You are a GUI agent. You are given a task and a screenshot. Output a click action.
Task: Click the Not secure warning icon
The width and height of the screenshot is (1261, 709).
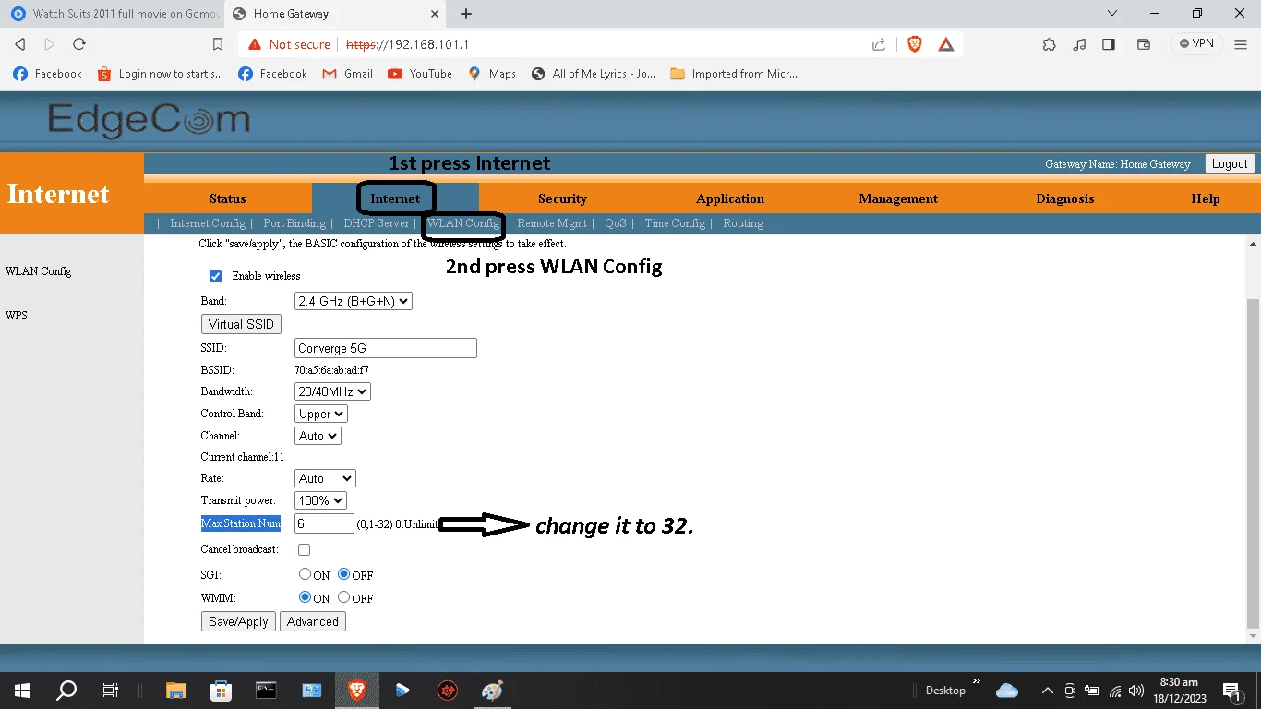pos(255,44)
